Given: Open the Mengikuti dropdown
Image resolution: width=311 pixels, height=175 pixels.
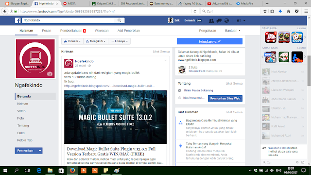Looking at the screenshot, I should pos(96,41).
